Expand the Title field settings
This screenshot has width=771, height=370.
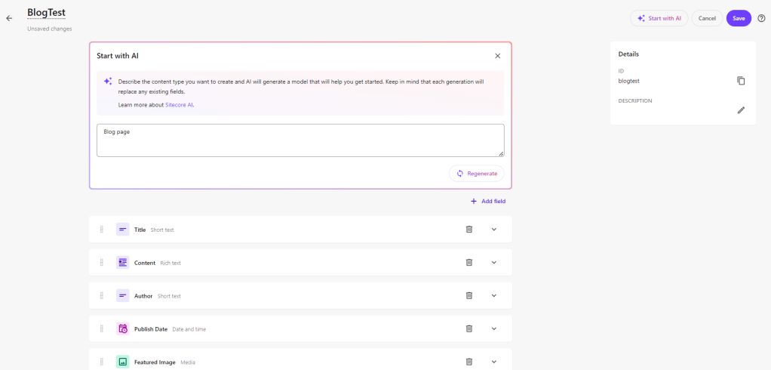click(x=494, y=230)
